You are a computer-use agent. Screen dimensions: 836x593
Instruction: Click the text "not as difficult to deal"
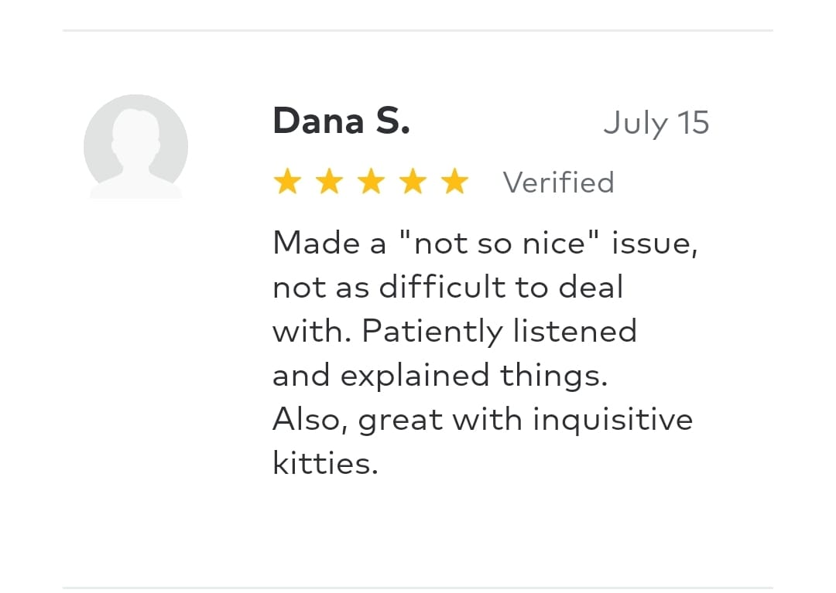[447, 288]
